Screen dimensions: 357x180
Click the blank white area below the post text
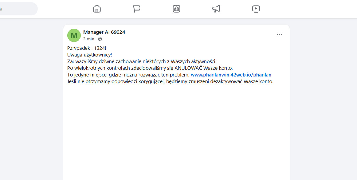(x=176, y=129)
